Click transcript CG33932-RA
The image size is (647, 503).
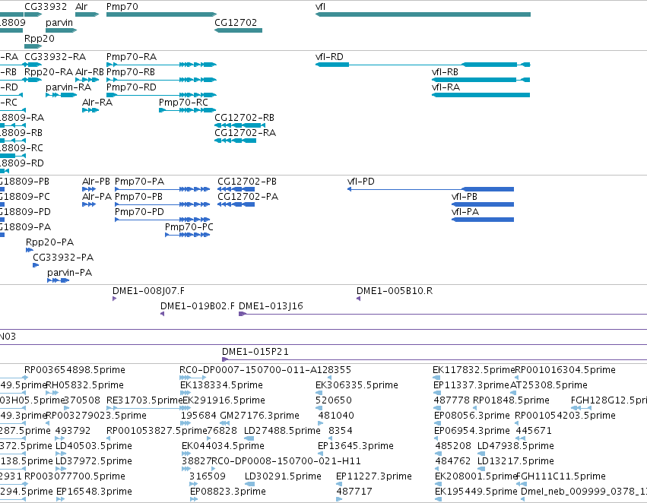click(33, 65)
